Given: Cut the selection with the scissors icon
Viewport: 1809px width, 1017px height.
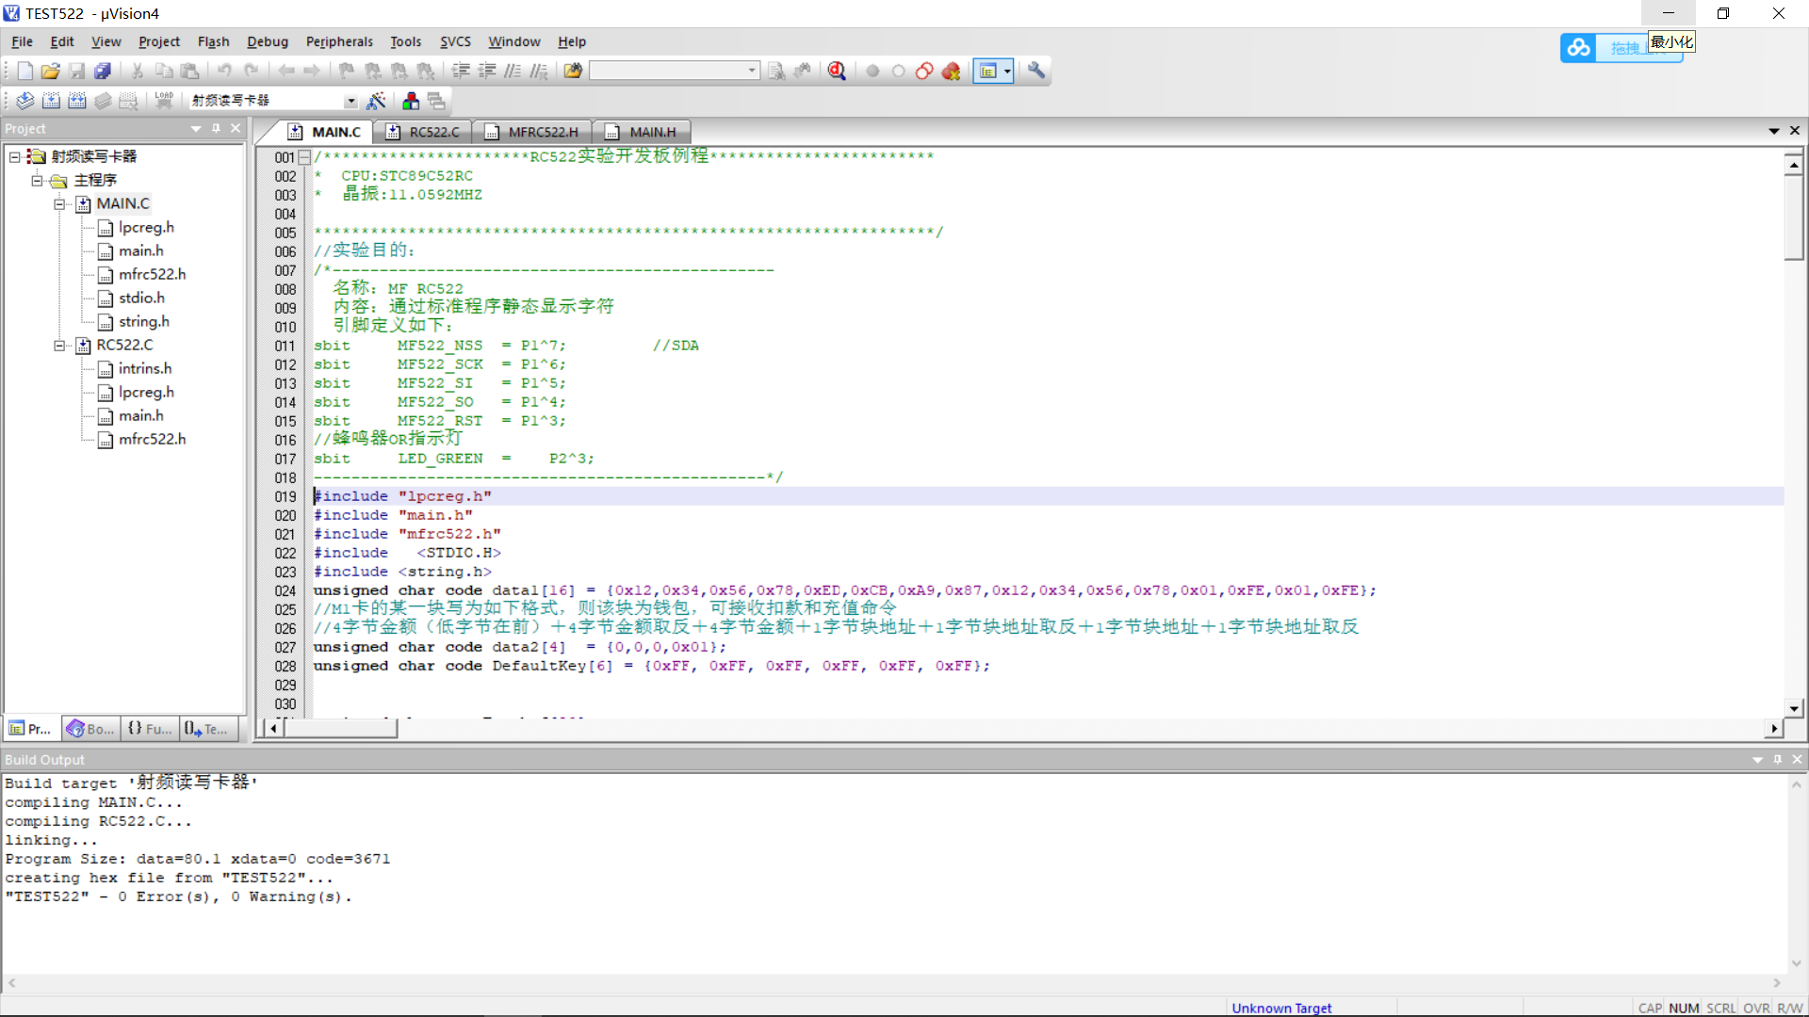Looking at the screenshot, I should [x=137, y=71].
